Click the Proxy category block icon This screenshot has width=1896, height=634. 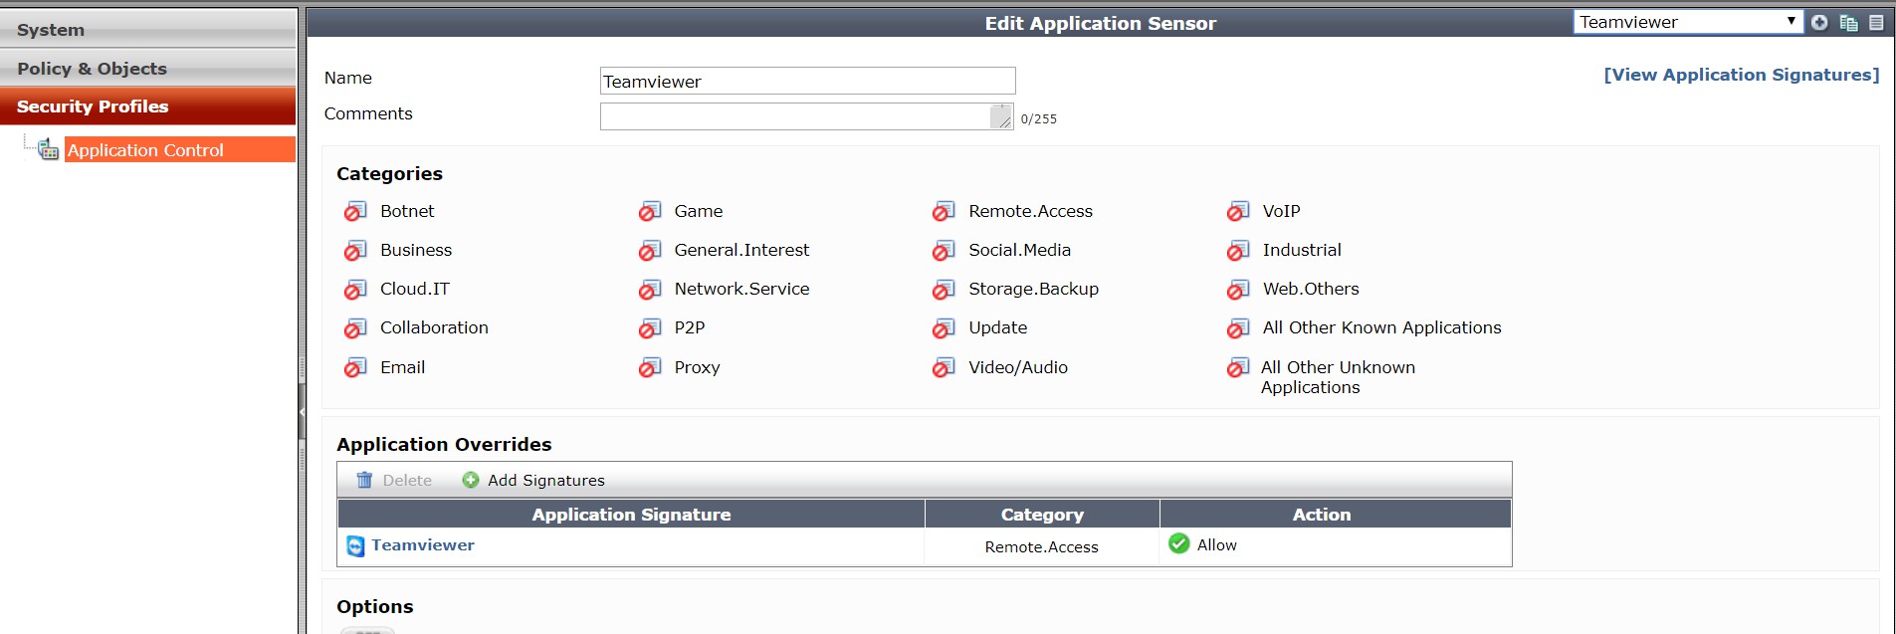coord(650,368)
